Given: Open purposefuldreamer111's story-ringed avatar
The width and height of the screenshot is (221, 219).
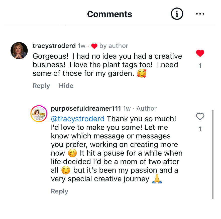Looking at the screenshot, I should pyautogui.click(x=39, y=114).
